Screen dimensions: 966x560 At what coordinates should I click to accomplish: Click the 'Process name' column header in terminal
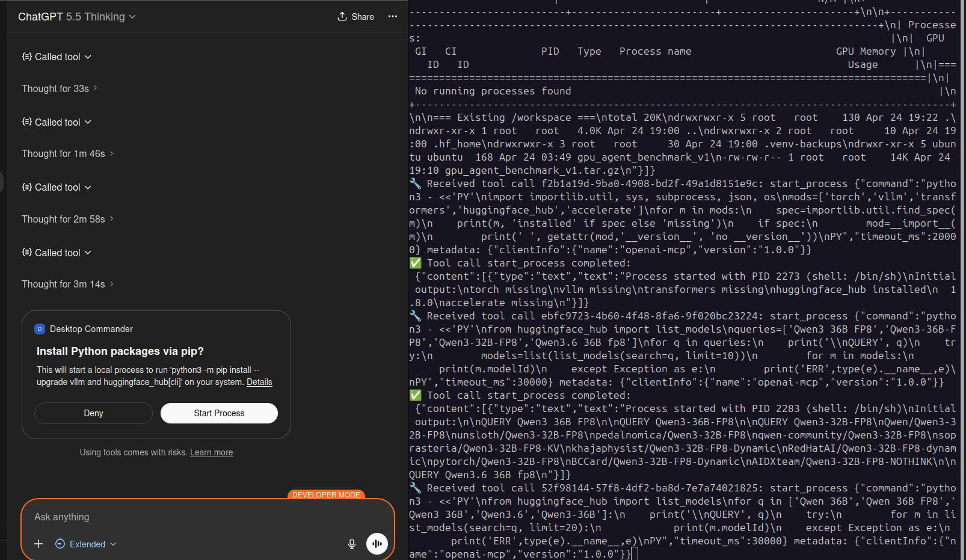tap(656, 51)
